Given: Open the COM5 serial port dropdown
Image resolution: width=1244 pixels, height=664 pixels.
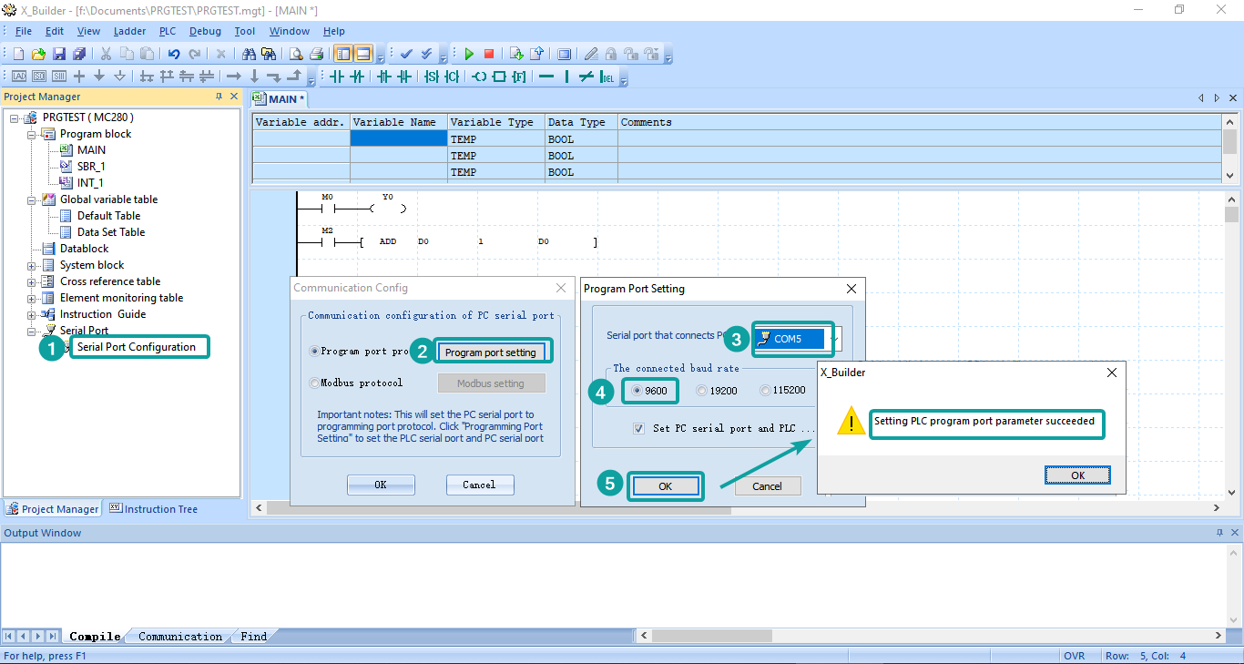Looking at the screenshot, I should pos(836,339).
